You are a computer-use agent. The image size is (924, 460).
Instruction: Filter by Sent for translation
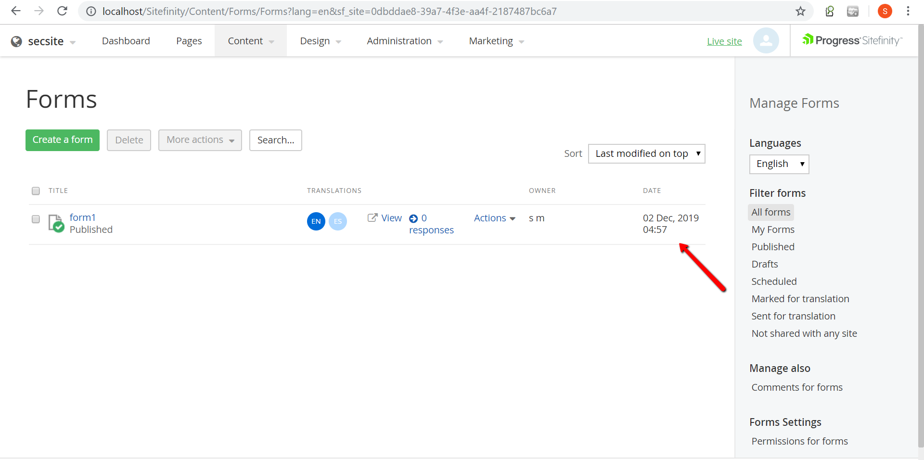[x=794, y=316]
